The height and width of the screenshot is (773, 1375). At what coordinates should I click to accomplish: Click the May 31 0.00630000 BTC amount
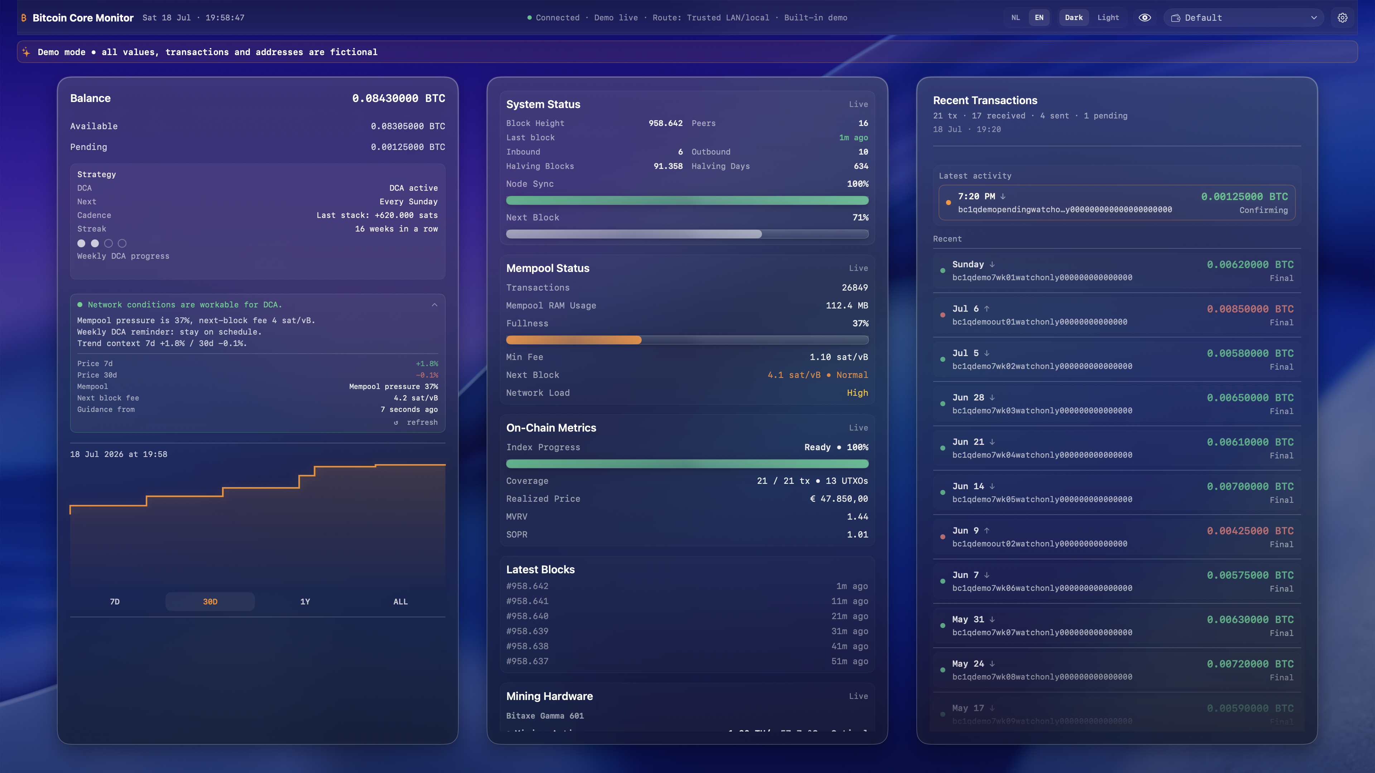pos(1250,620)
